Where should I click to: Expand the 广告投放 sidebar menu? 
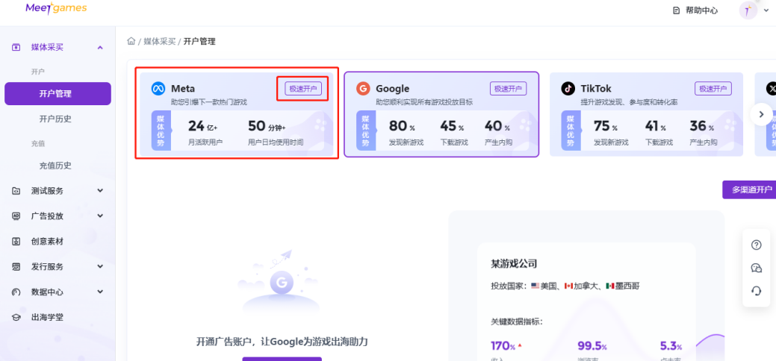(x=100, y=216)
